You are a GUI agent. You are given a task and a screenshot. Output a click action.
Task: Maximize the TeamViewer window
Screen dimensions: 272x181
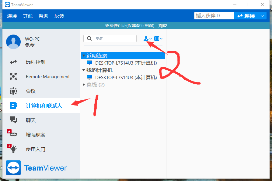[249, 5]
